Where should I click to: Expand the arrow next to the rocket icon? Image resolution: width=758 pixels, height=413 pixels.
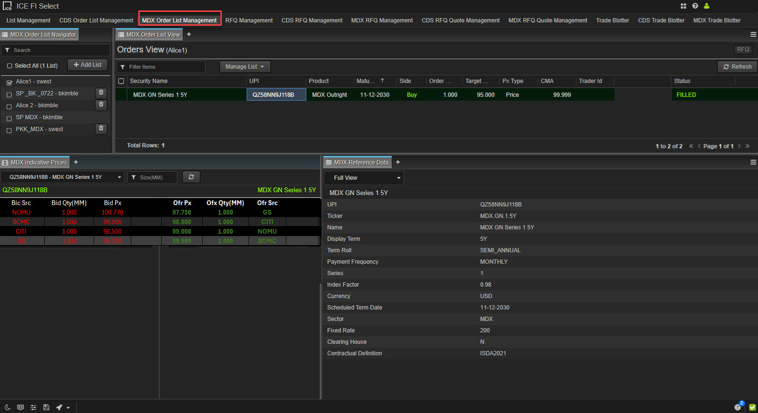coord(68,408)
